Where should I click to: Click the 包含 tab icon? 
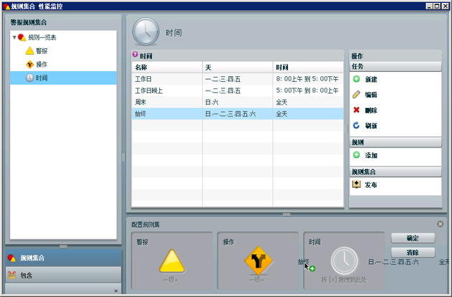point(12,275)
